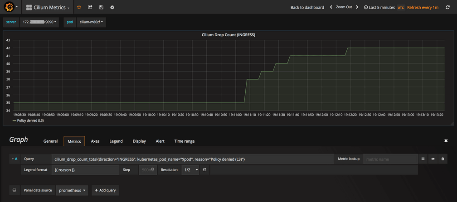Screen dimensions: 457x202
Task: Collapse query A with its arrow
Action: tap(13, 159)
